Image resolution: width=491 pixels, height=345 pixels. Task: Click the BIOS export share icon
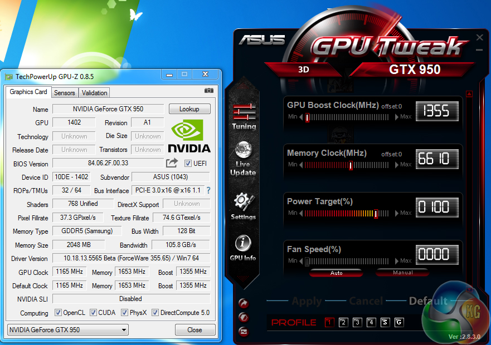coord(172,163)
